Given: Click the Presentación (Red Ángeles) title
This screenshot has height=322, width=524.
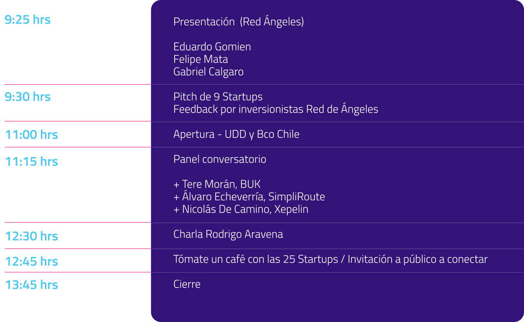Looking at the screenshot, I should click(238, 22).
